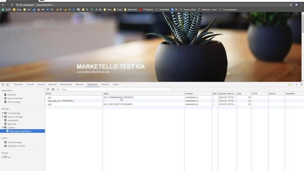The image size is (304, 171).
Task: Select Local Storage in the sidebar
Action: pos(14,113)
